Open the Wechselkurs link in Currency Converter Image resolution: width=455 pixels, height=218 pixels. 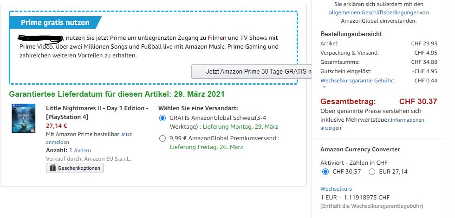[x=336, y=189]
